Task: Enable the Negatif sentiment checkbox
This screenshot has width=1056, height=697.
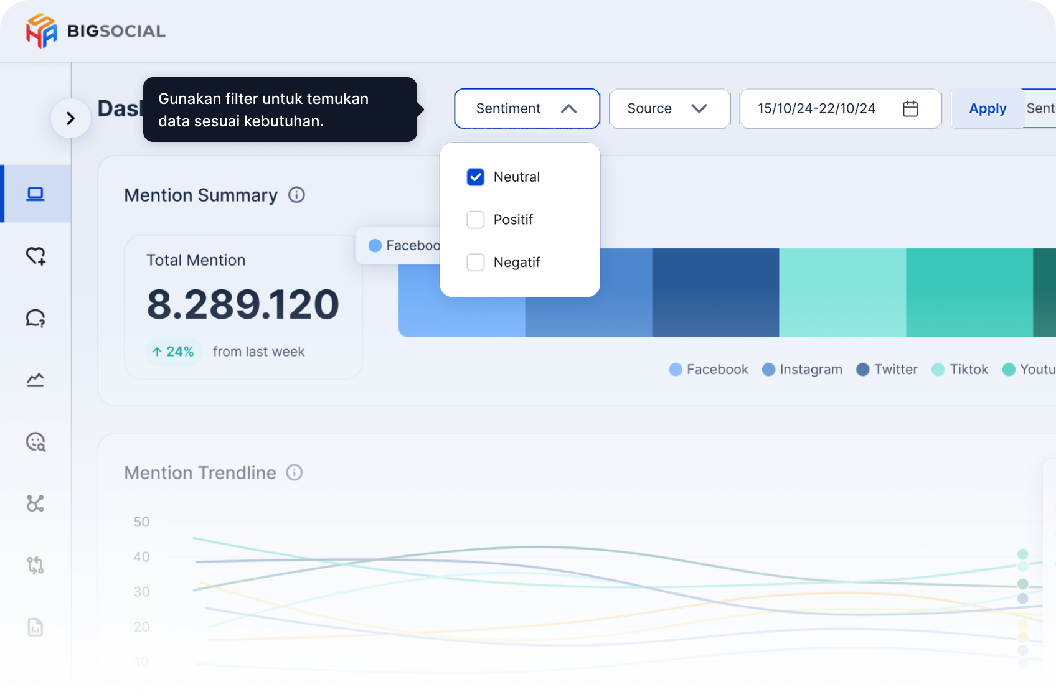Action: 476,263
